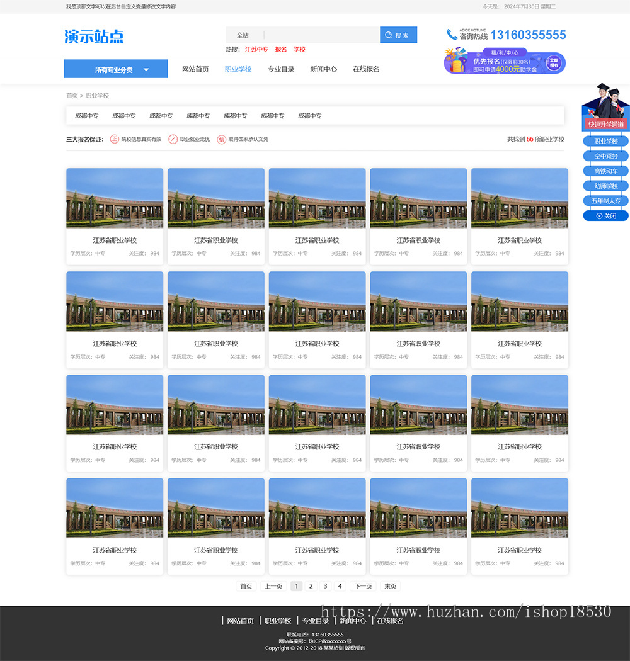Click the 取得国家承认文凭 guarantee text
Screen dimensions: 630x661
tap(248, 139)
